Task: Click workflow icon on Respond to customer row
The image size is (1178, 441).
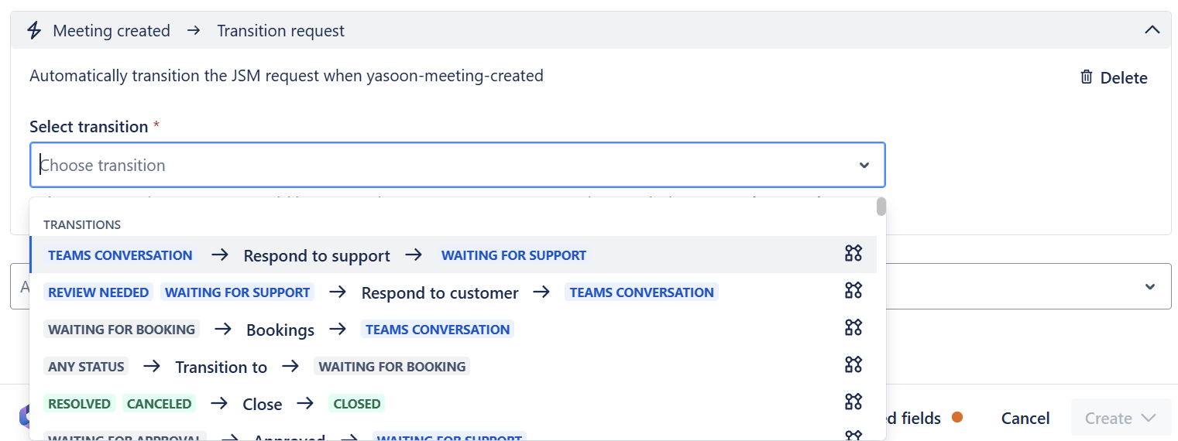Action: pos(853,291)
